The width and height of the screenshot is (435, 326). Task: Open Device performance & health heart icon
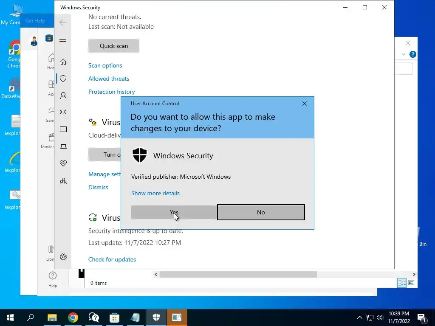pyautogui.click(x=63, y=163)
